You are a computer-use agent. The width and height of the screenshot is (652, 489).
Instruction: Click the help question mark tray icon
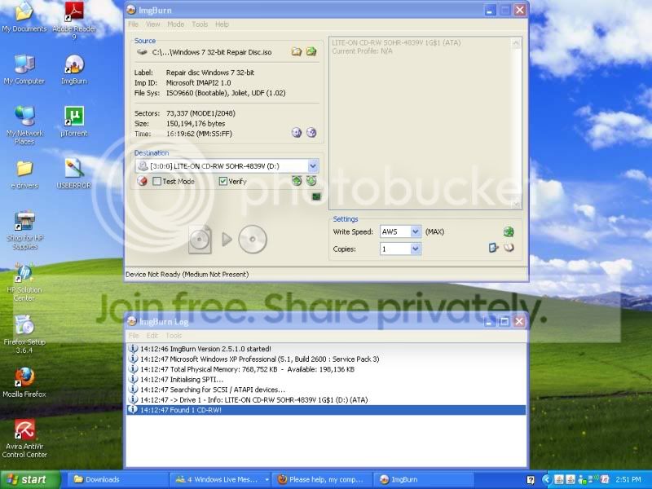[531, 480]
